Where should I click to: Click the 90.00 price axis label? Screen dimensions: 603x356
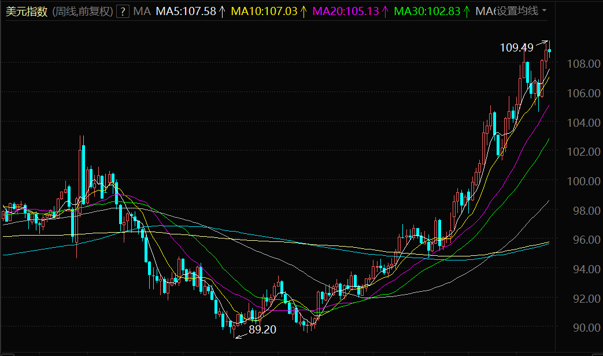click(x=586, y=328)
